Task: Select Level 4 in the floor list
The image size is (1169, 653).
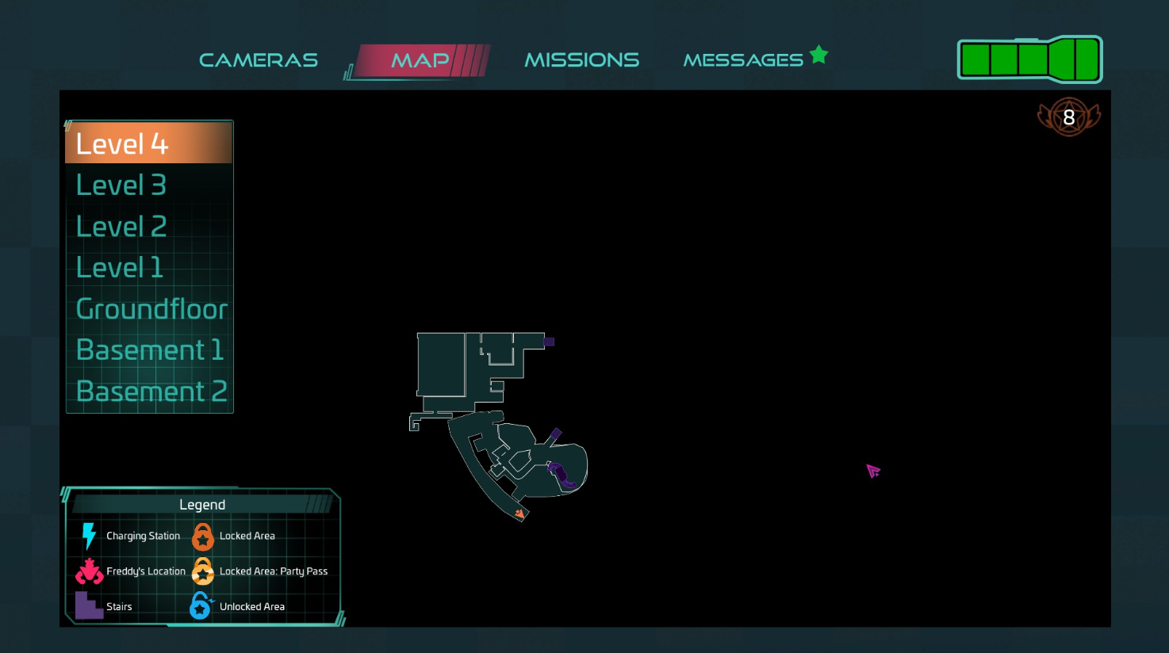Action: pos(149,143)
